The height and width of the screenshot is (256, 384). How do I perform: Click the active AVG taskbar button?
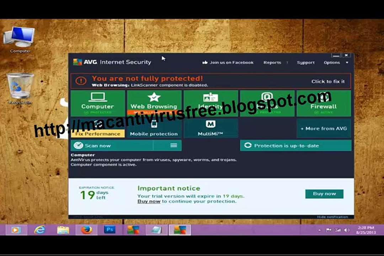pyautogui.click(x=180, y=230)
